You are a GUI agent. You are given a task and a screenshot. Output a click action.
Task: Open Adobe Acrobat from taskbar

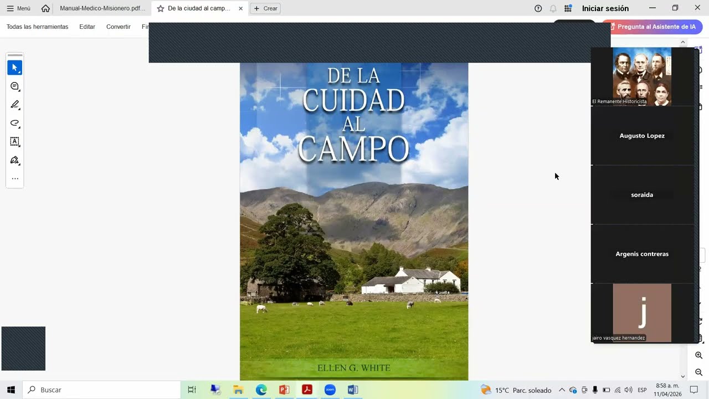[x=307, y=390]
